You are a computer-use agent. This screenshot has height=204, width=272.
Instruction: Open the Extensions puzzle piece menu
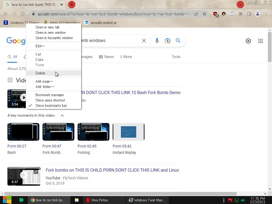[240, 14]
